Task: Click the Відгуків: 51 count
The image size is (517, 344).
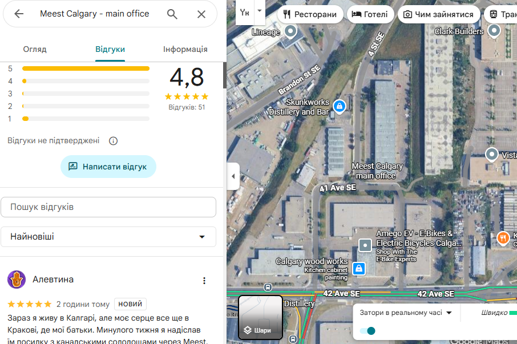Action: pyautogui.click(x=187, y=107)
